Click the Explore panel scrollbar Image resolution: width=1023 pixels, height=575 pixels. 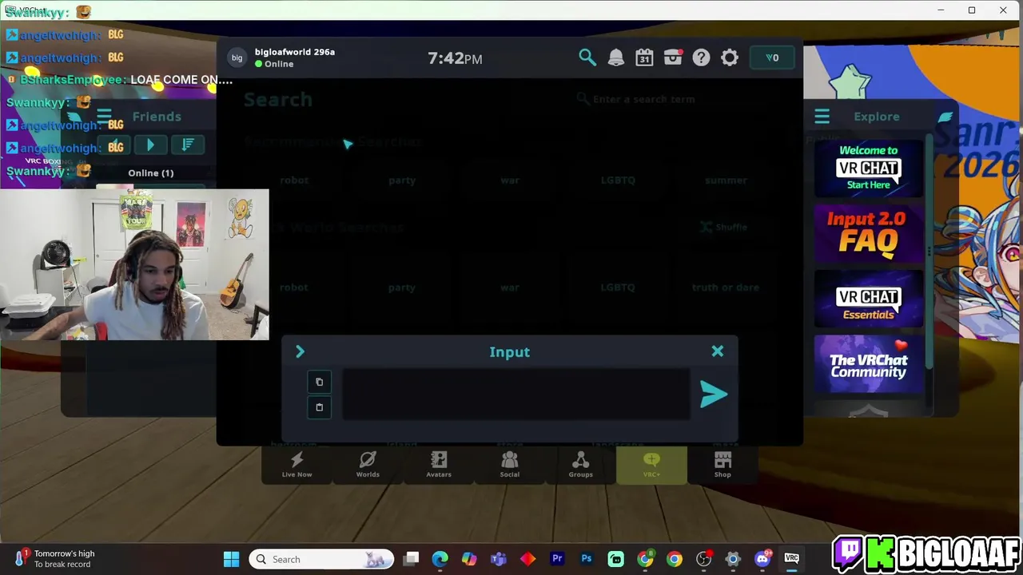click(x=929, y=252)
